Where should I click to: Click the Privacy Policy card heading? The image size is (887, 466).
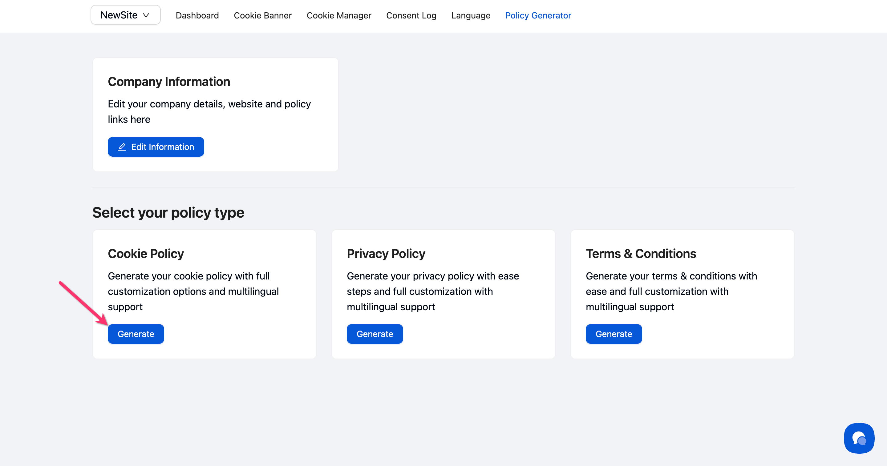coord(386,254)
